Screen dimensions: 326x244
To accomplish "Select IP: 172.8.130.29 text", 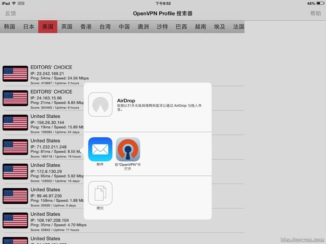I will 46,171.
